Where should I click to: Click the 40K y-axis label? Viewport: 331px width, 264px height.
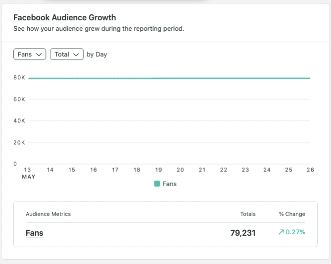pyautogui.click(x=19, y=121)
